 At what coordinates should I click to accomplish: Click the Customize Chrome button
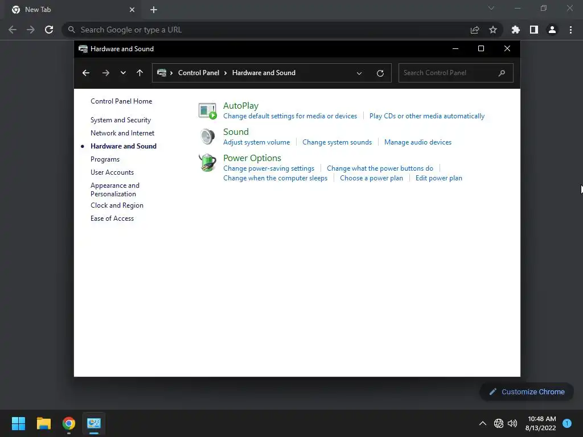tap(527, 391)
